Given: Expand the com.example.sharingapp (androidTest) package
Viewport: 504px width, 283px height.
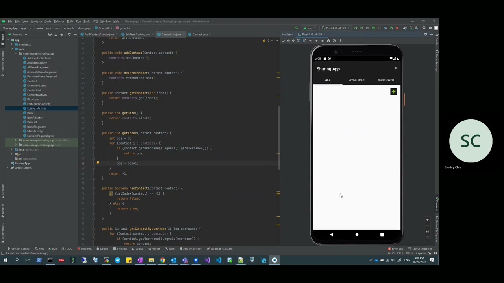Looking at the screenshot, I should pos(16,140).
